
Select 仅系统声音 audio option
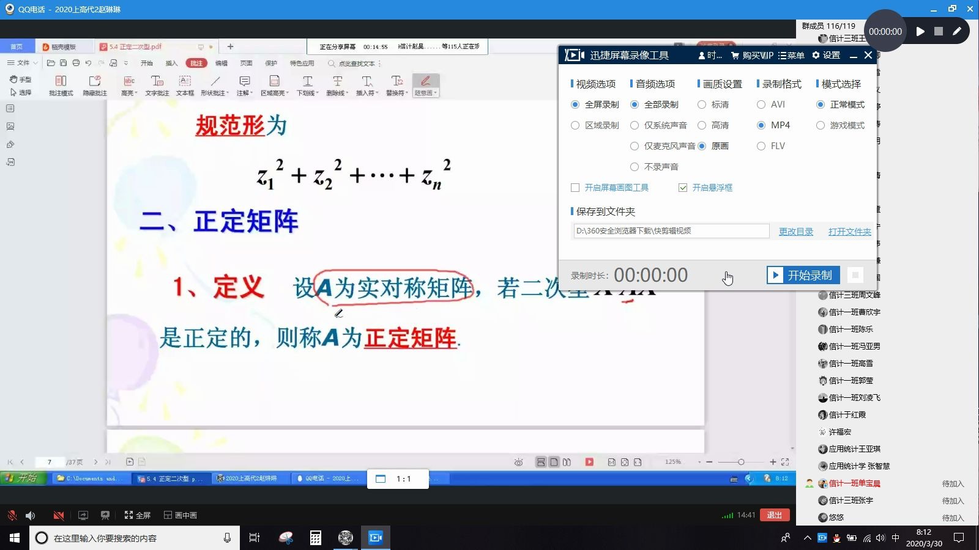pyautogui.click(x=658, y=125)
